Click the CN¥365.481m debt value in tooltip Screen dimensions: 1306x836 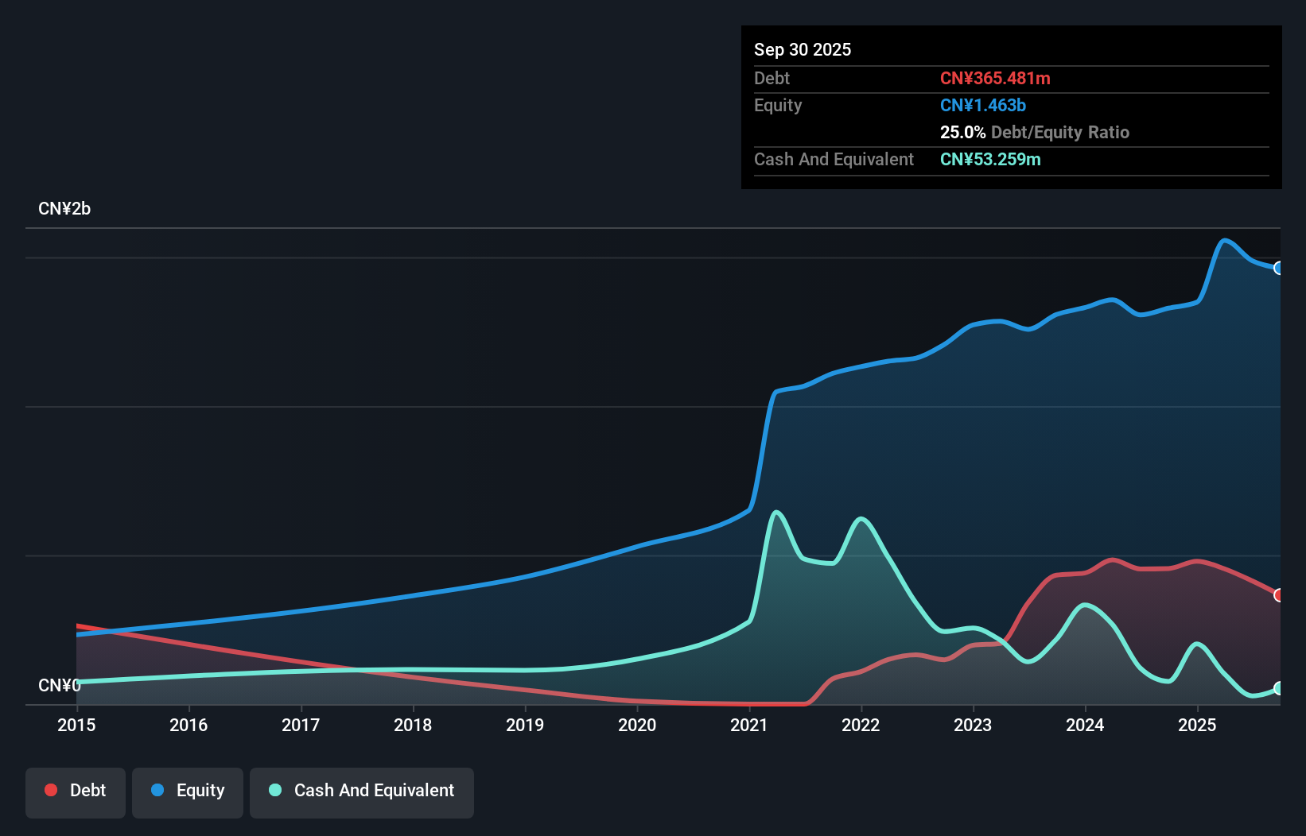(995, 78)
